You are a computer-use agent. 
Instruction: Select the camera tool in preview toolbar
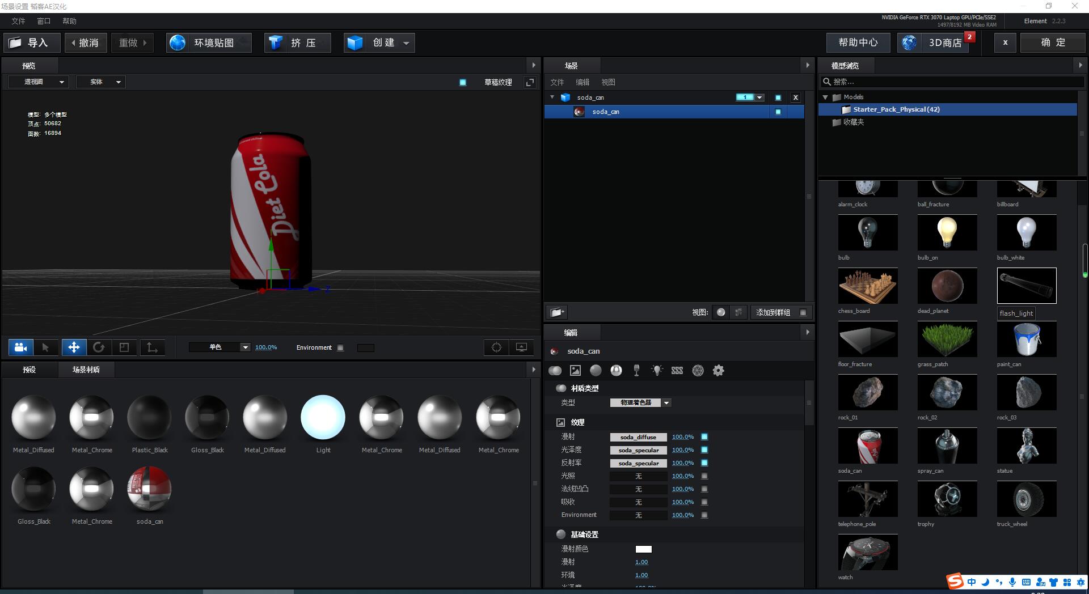tap(21, 347)
